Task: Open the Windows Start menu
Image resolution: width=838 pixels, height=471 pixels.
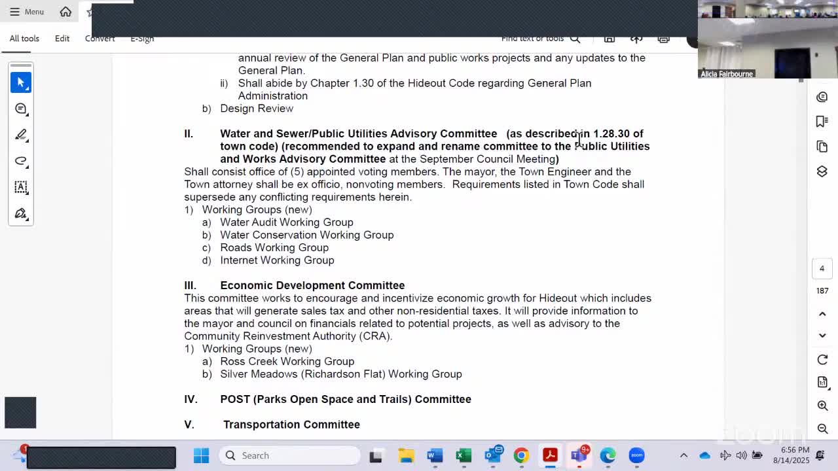Action: click(201, 455)
